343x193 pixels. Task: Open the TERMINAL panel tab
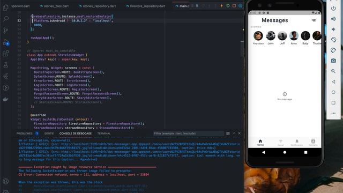click(104, 133)
